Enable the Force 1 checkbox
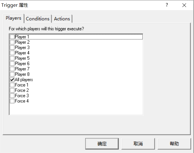 click(x=12, y=85)
